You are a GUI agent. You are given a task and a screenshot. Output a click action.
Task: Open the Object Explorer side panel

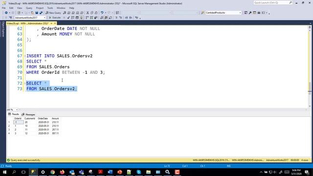3,29
